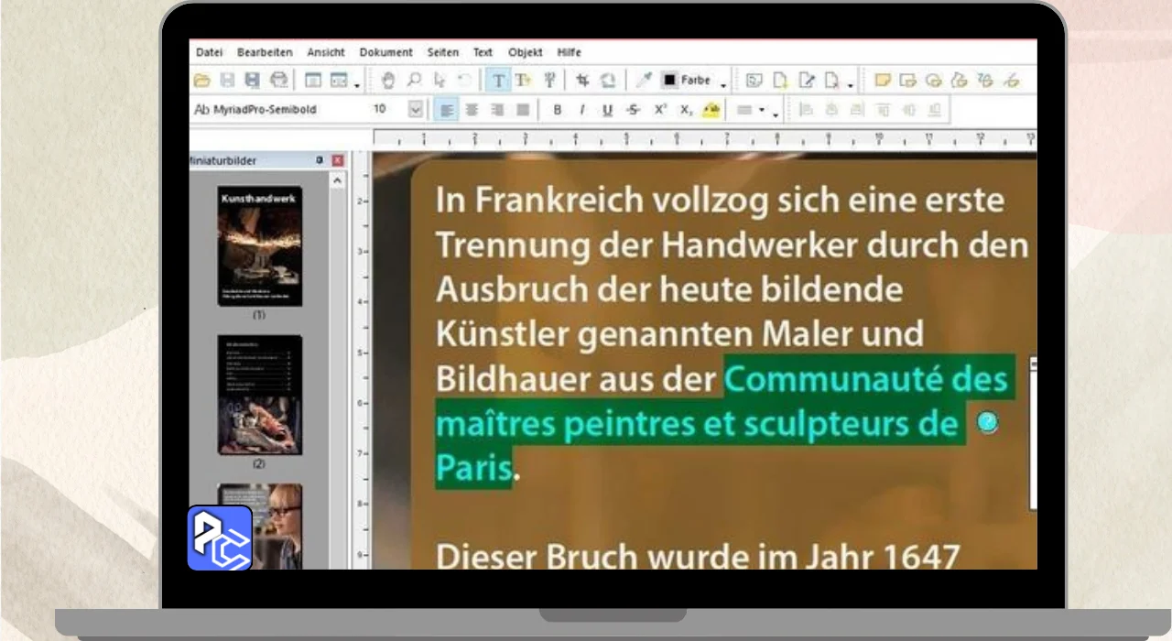Click the black Farbe color swatch

pos(669,81)
